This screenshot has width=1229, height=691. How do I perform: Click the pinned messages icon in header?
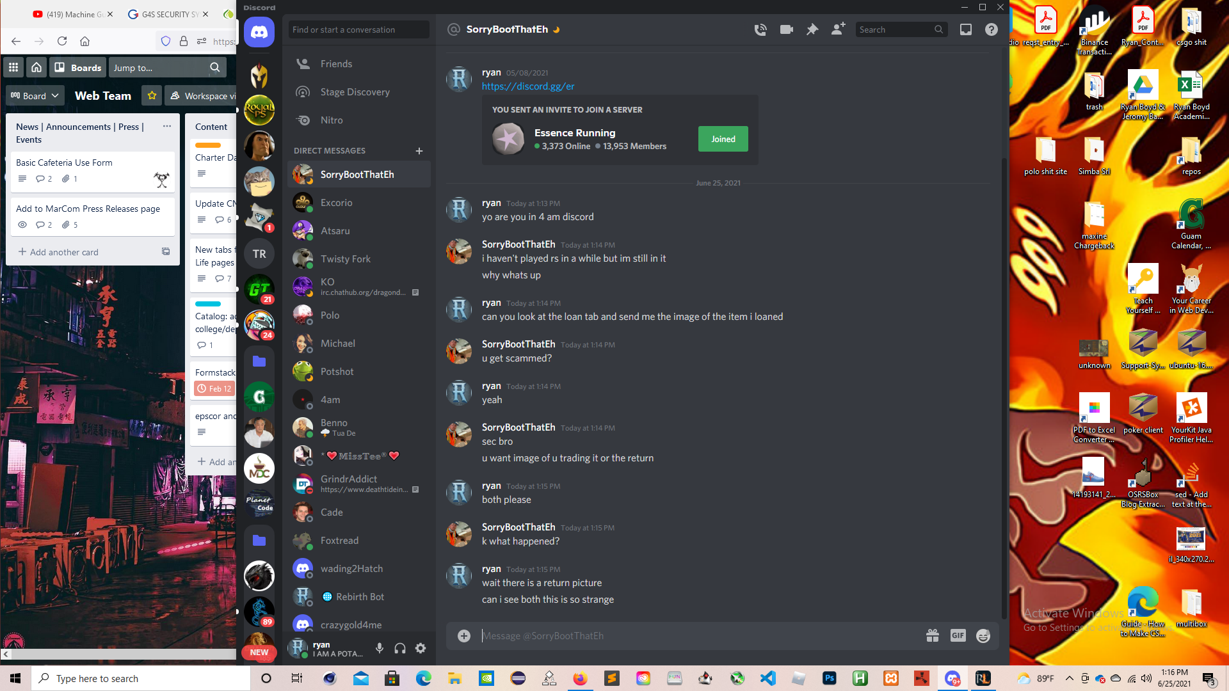(x=811, y=29)
